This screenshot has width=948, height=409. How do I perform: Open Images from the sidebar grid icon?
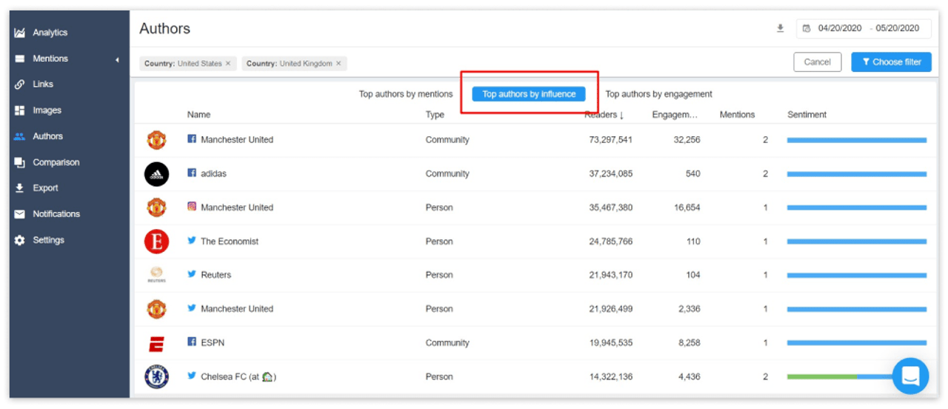[19, 110]
